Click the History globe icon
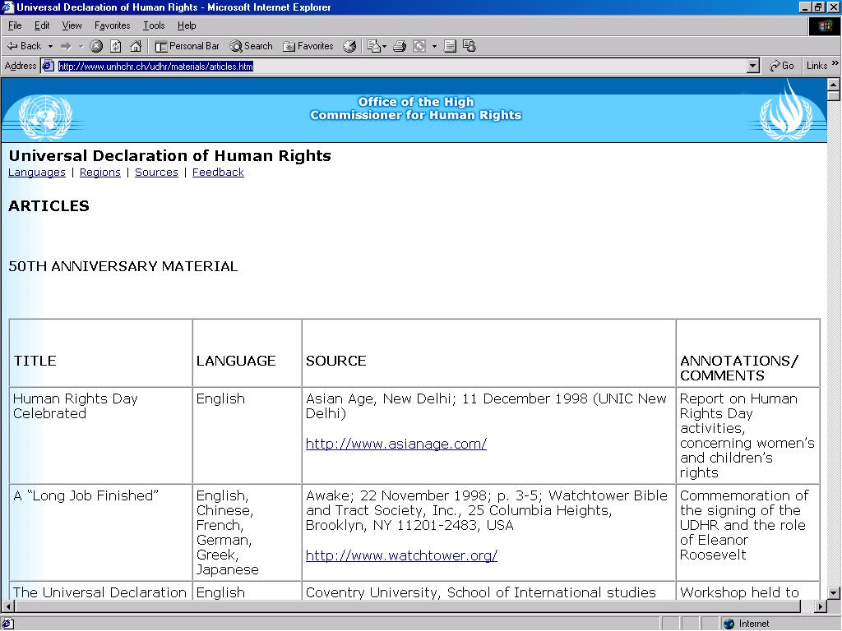This screenshot has width=842, height=631. [349, 46]
